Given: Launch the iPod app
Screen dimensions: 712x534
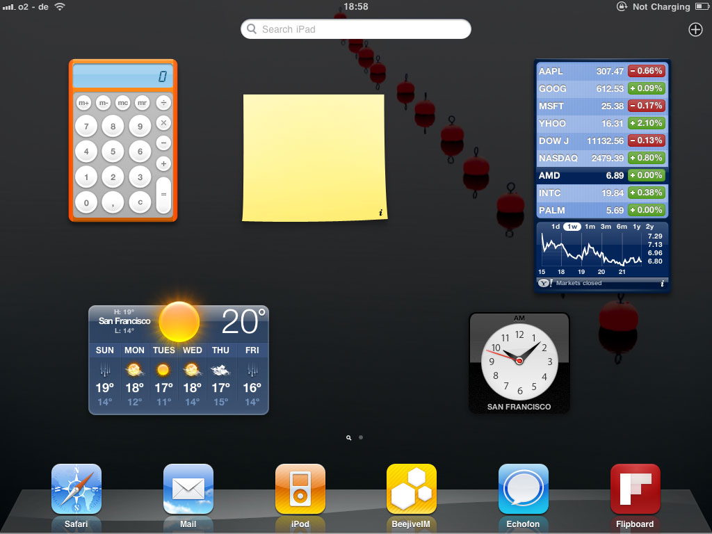Looking at the screenshot, I should (300, 489).
